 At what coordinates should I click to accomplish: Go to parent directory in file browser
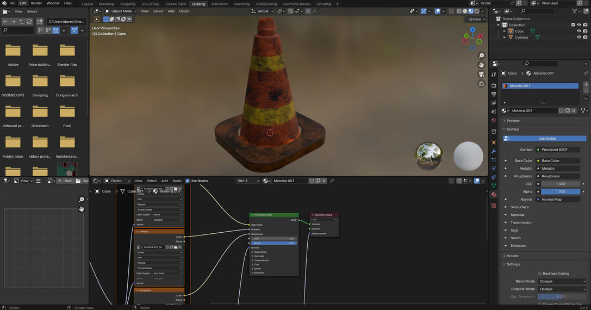(22, 22)
